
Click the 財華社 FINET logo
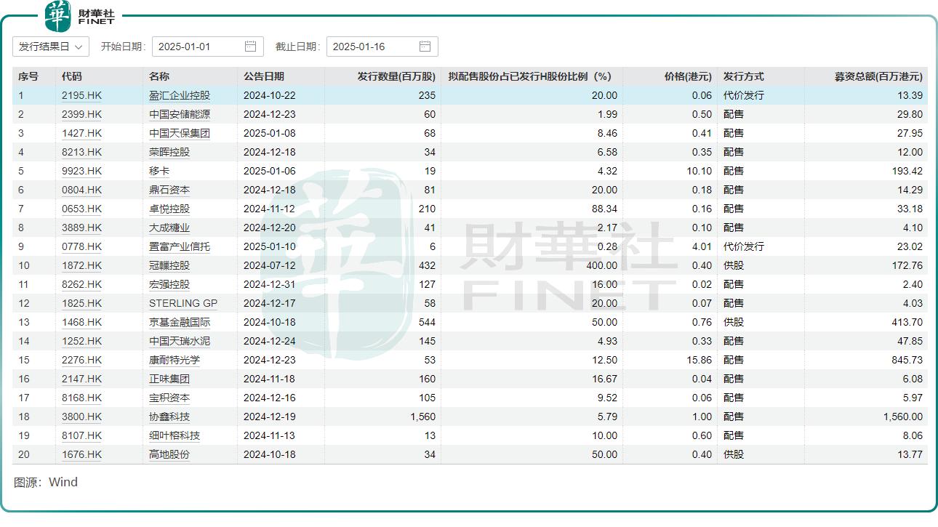(79, 15)
